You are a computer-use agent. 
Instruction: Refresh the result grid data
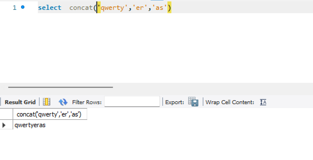coord(63,102)
